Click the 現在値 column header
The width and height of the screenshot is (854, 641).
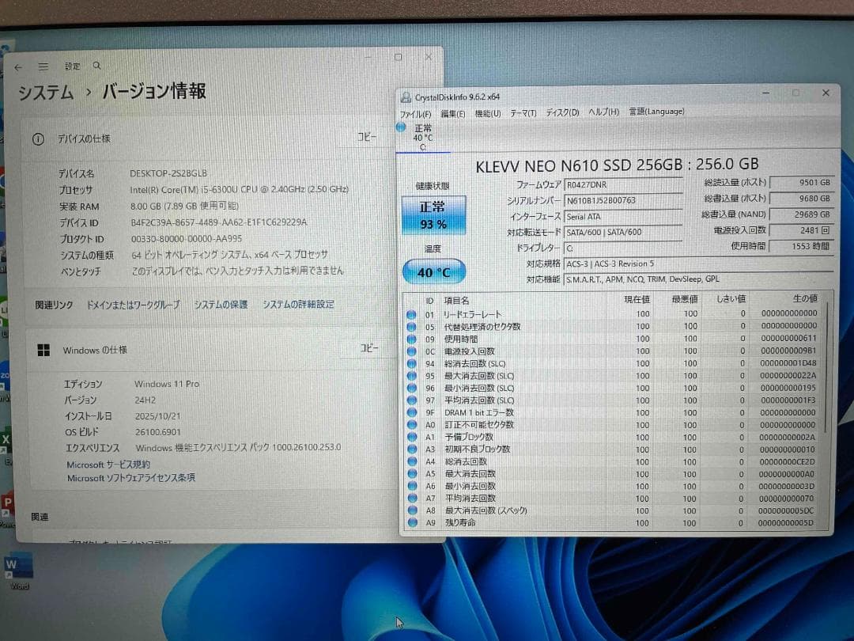(x=637, y=299)
